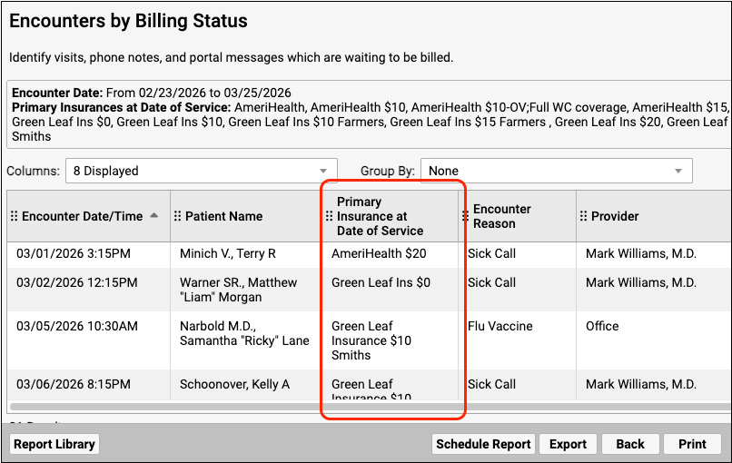Click drag handle beside Encounter Reason header

(x=466, y=216)
